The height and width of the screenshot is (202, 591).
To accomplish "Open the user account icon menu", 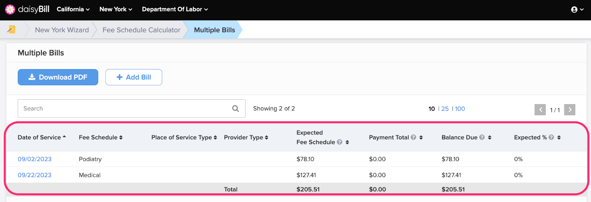I will (x=577, y=10).
